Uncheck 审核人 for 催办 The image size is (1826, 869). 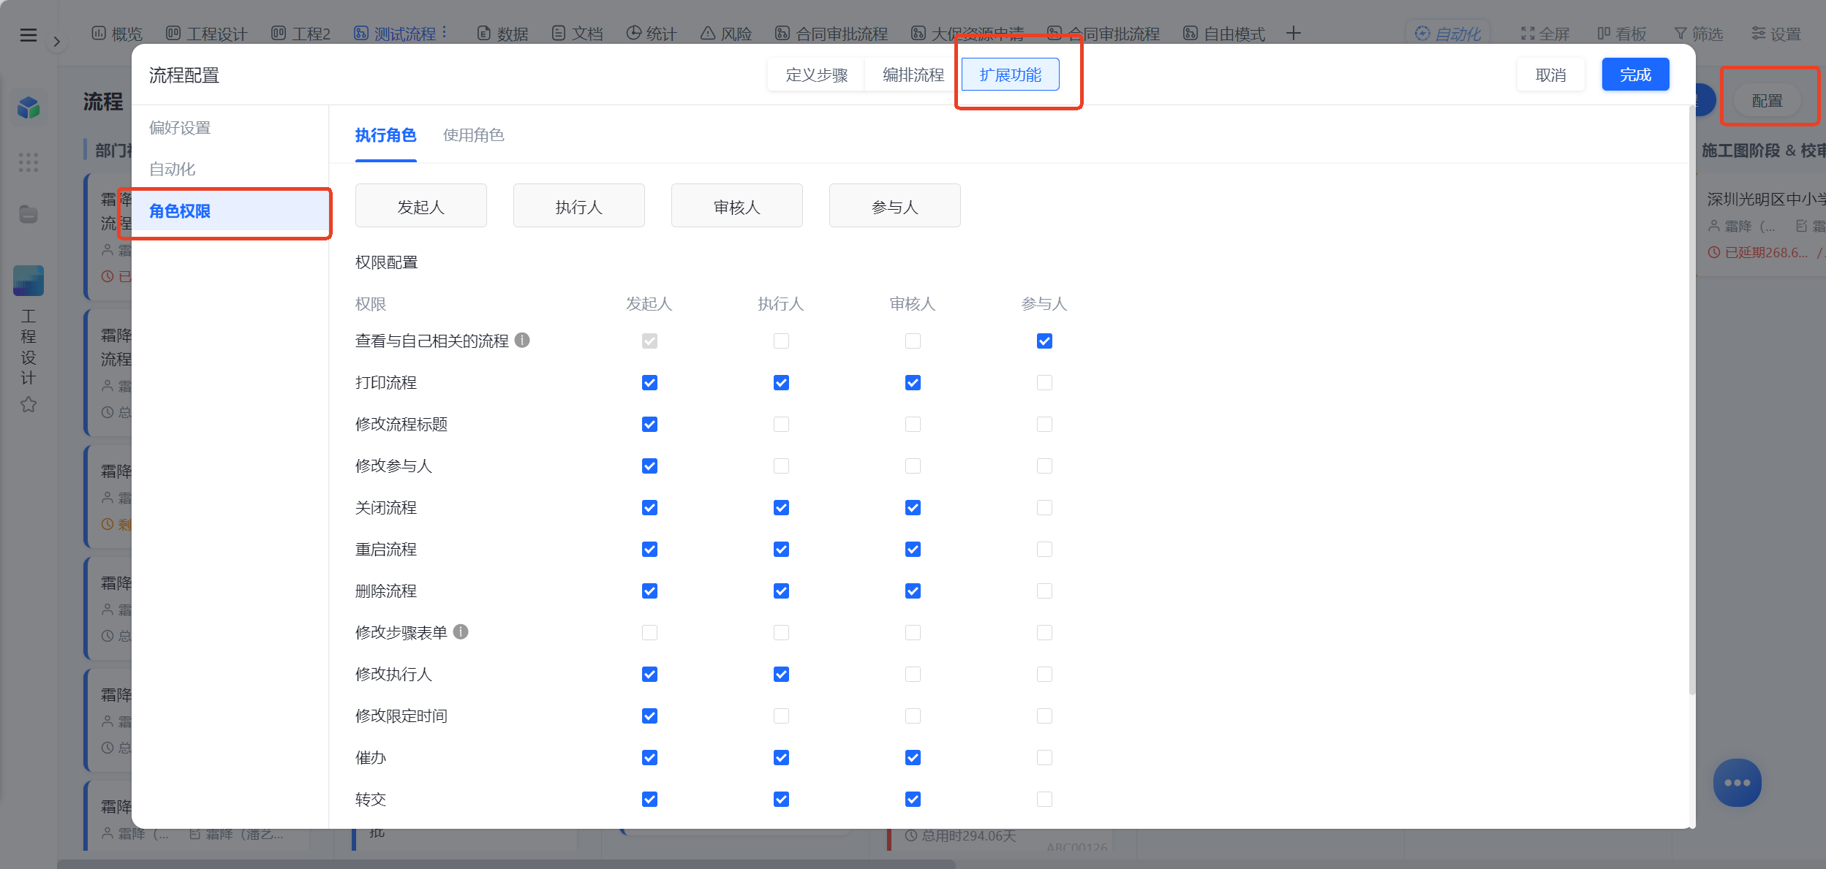[x=913, y=757]
